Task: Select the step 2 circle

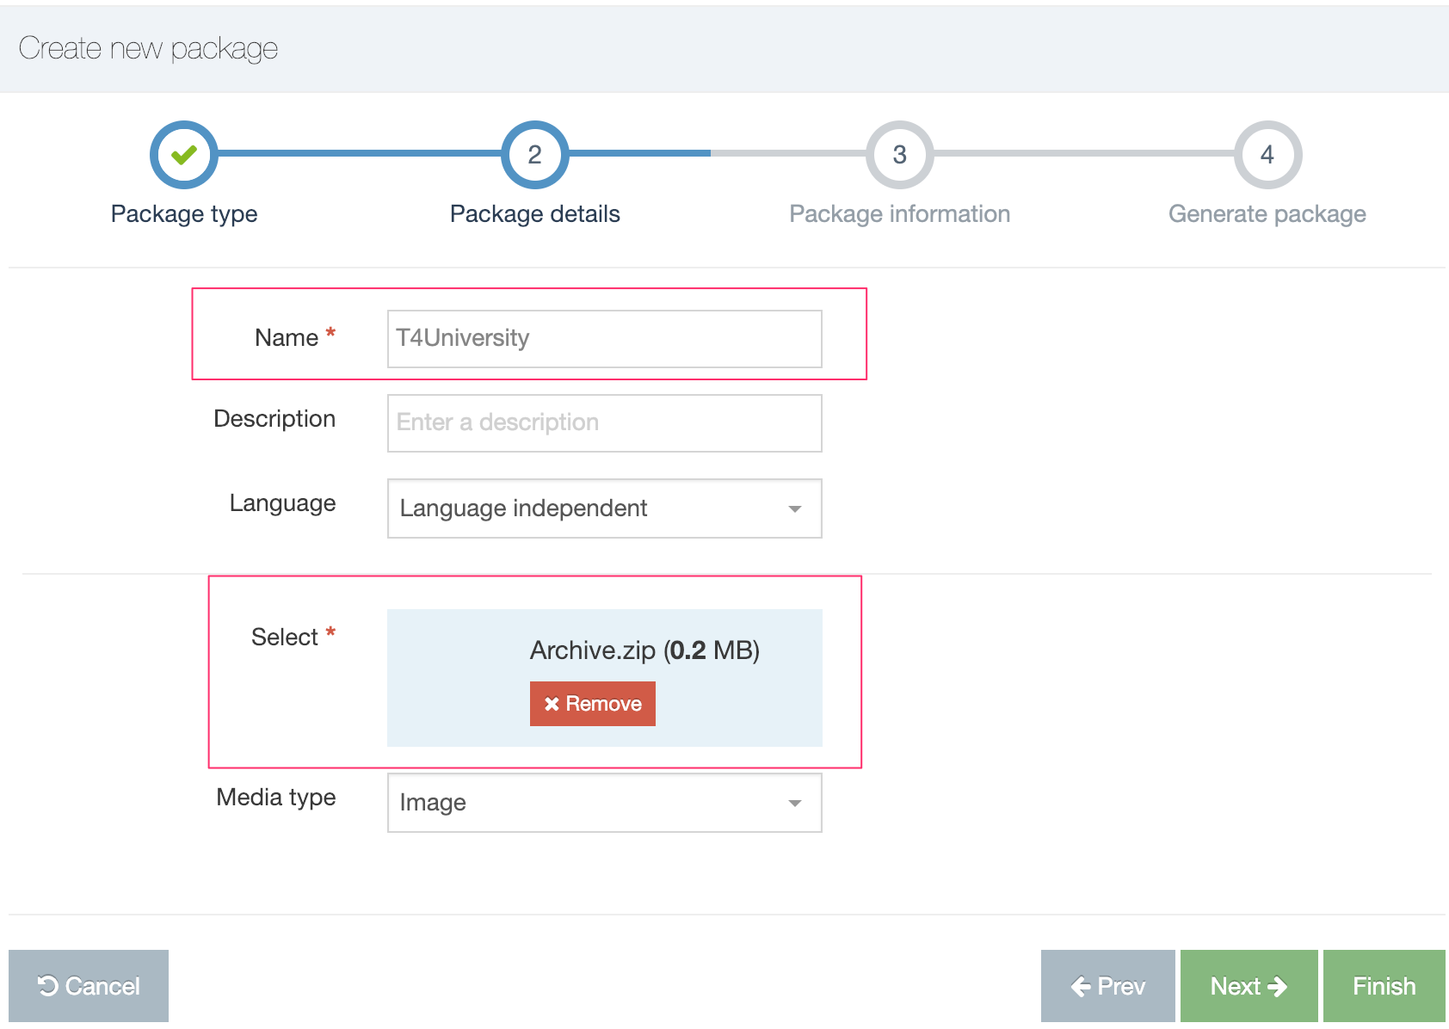Action: click(534, 155)
